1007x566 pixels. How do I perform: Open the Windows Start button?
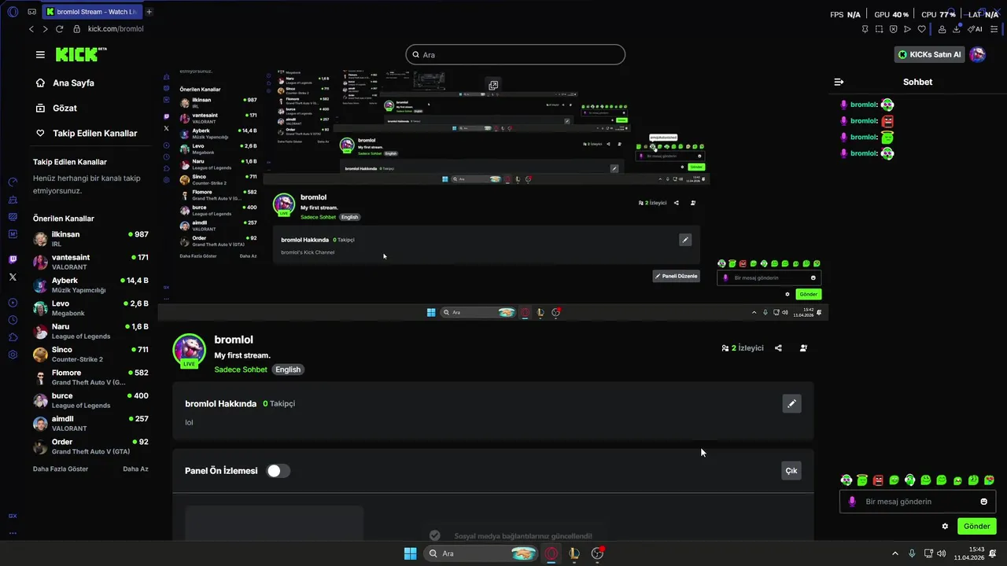click(x=410, y=553)
